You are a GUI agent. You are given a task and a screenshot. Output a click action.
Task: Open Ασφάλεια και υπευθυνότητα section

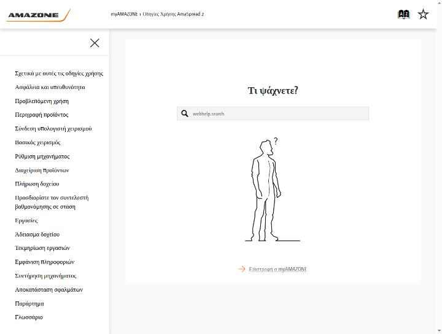(50, 87)
